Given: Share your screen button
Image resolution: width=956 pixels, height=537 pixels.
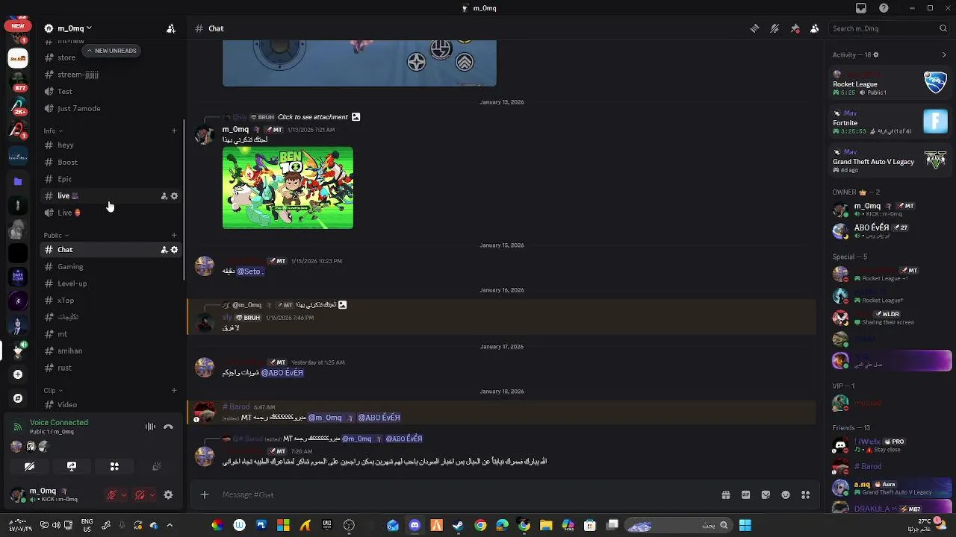Looking at the screenshot, I should point(72,466).
